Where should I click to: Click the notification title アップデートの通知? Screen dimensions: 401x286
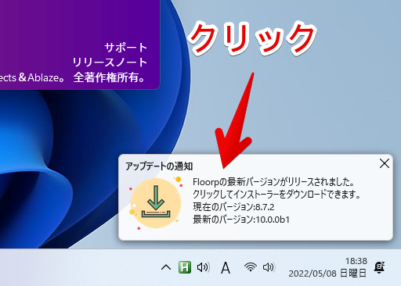159,166
